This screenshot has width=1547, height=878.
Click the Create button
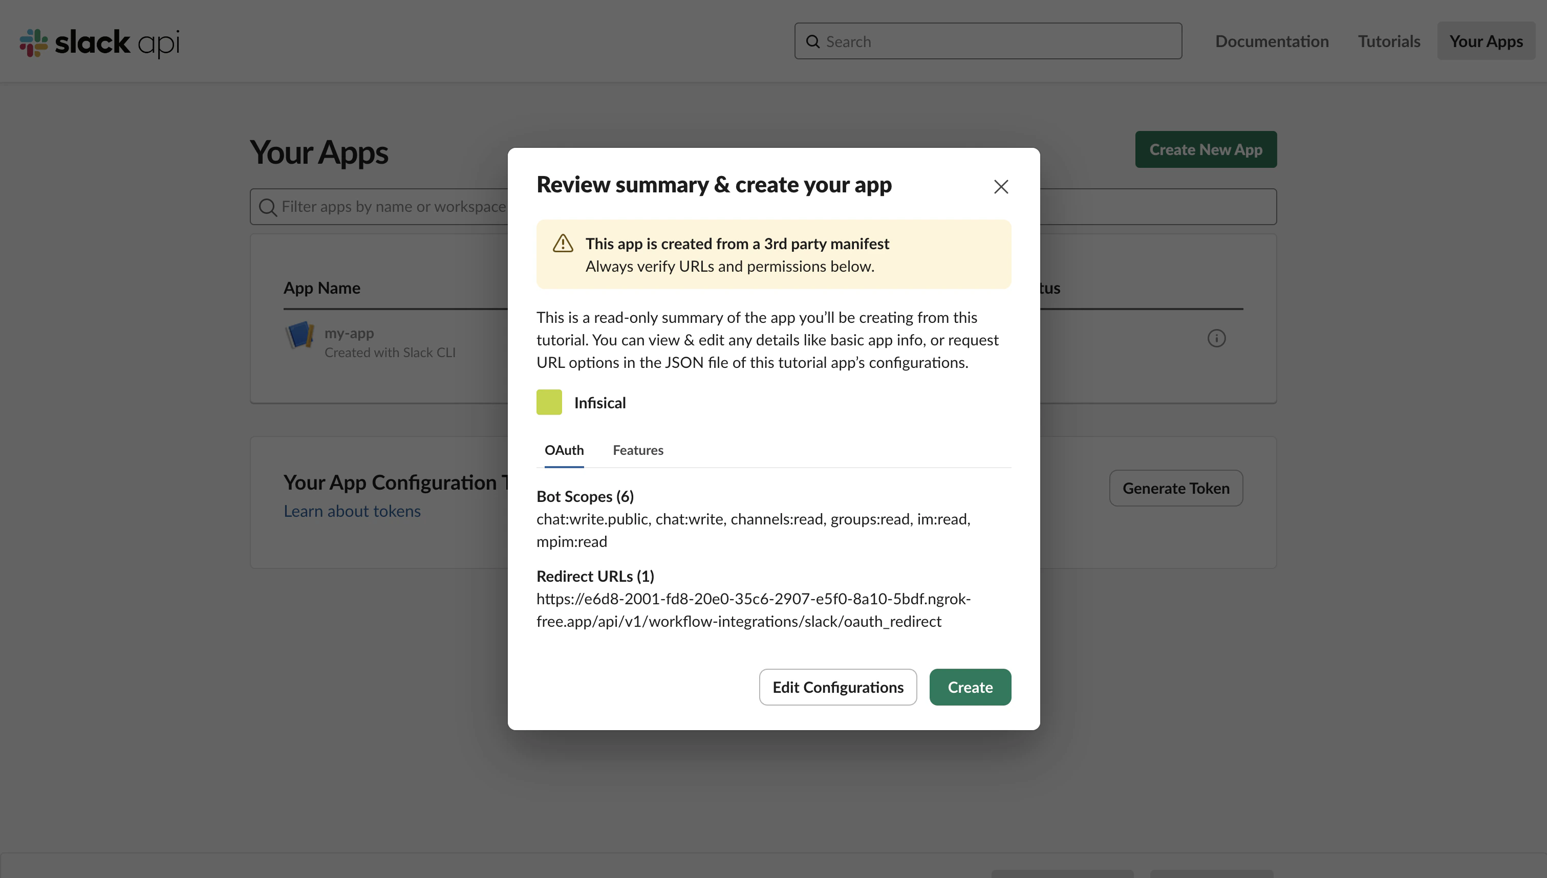[x=970, y=687]
